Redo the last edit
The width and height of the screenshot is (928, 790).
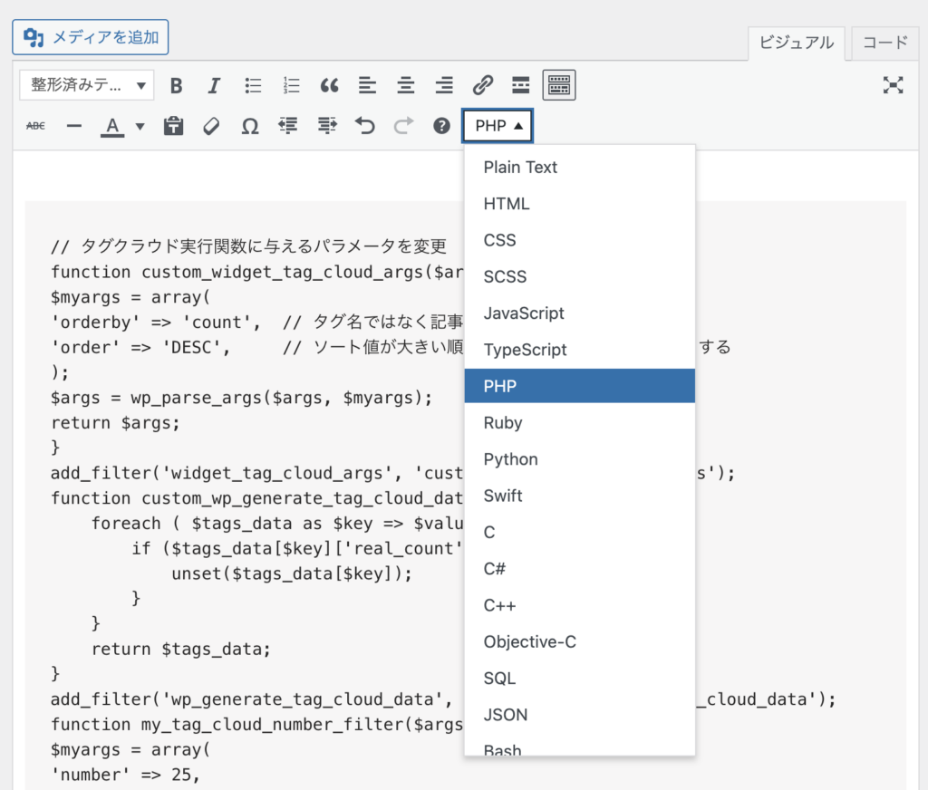(402, 126)
